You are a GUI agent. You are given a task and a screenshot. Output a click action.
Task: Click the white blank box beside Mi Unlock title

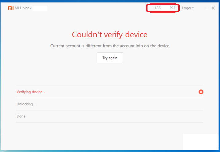(40, 8)
